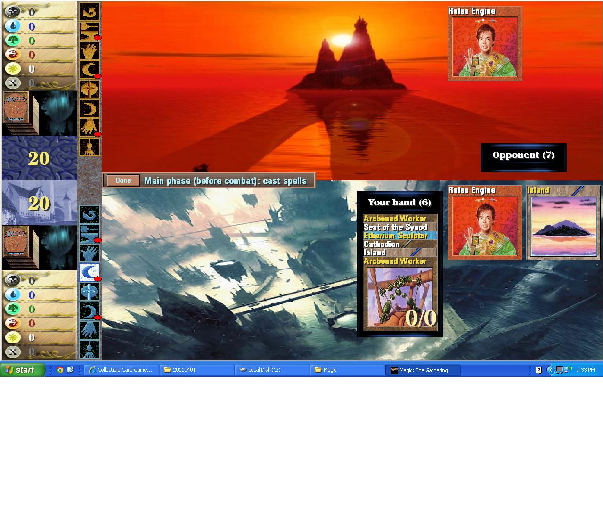Screen dimensions: 603x506
Task: Click your blue untap phase icon
Action: tap(89, 214)
